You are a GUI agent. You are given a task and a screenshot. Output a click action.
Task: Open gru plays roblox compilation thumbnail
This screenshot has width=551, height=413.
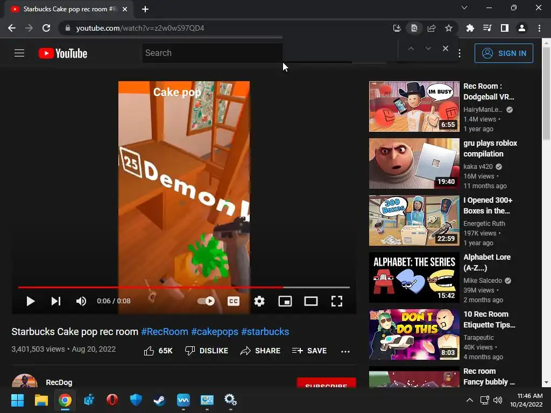point(414,163)
